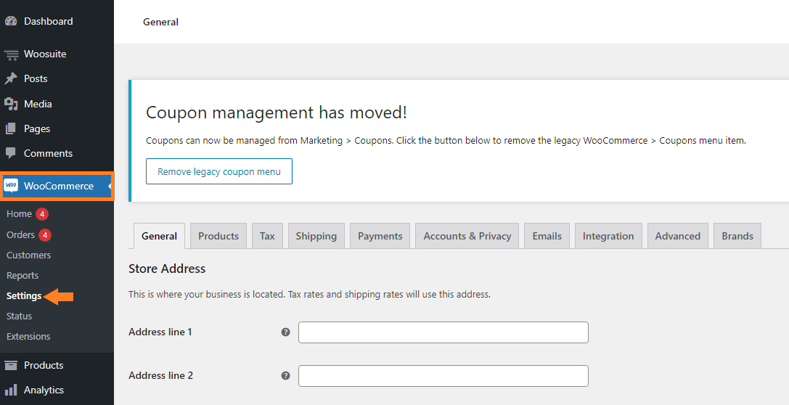789x405 pixels.
Task: Click the Dashboard gauge icon
Action: pyautogui.click(x=11, y=21)
